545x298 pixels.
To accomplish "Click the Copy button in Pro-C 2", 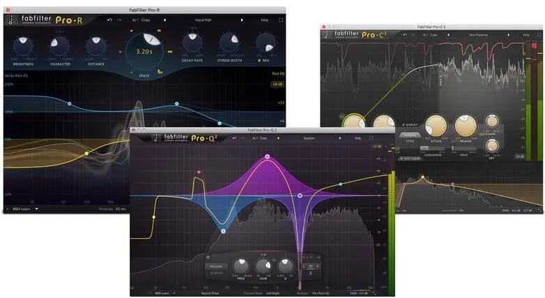I will coord(433,35).
